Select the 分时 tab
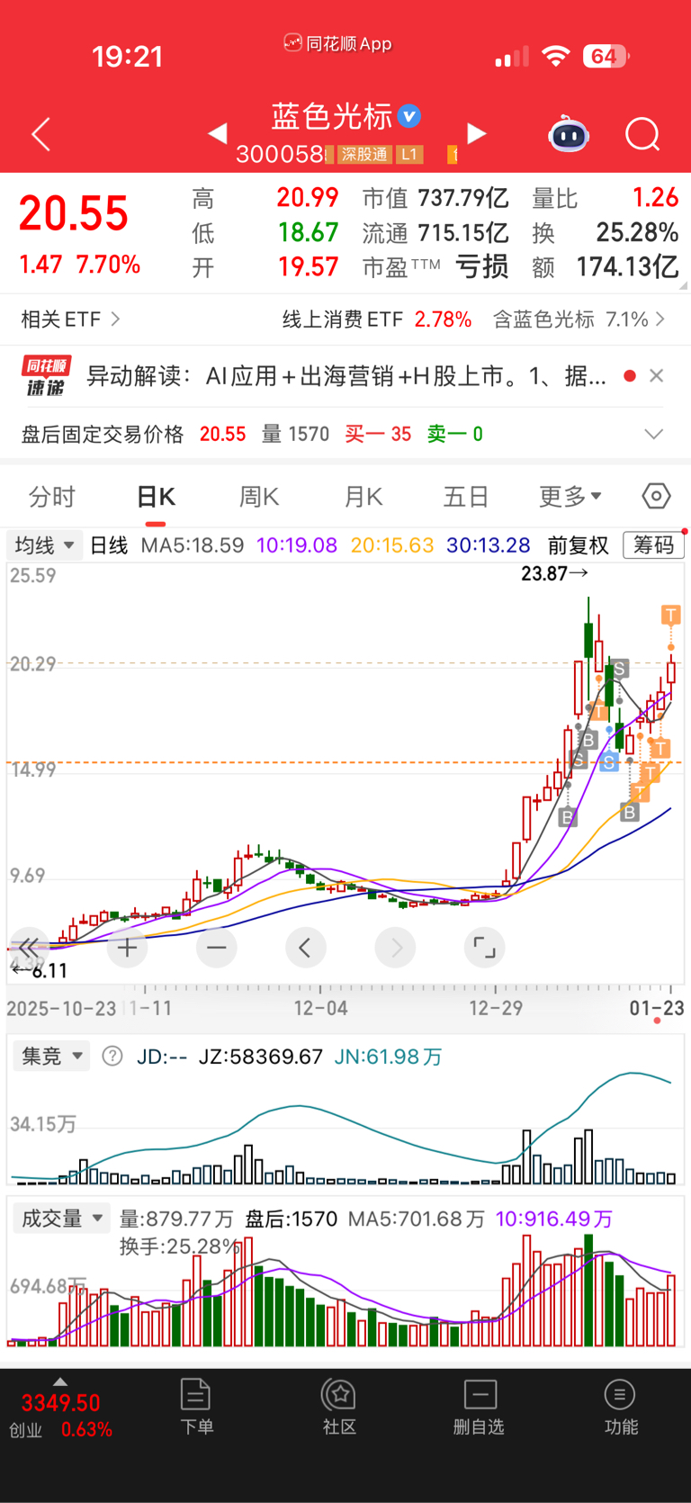 (x=52, y=497)
